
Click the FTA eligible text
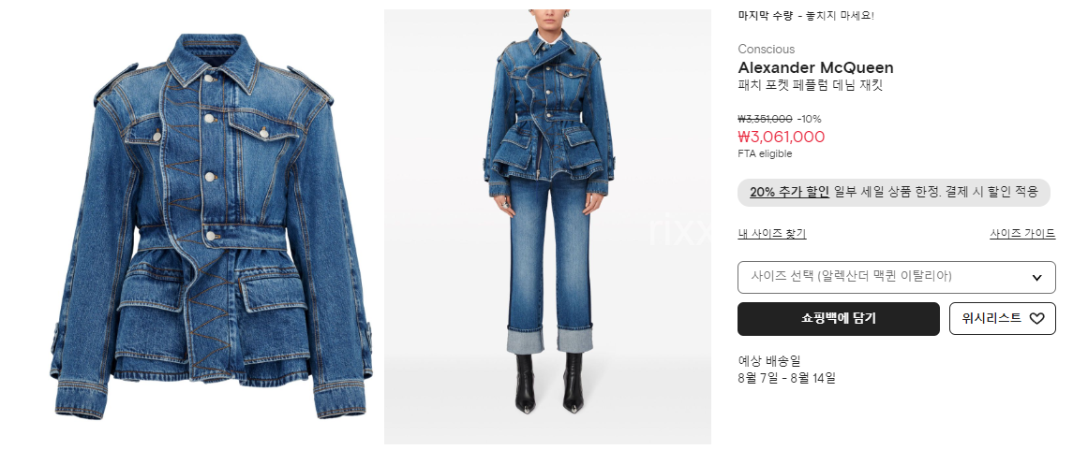coord(765,153)
